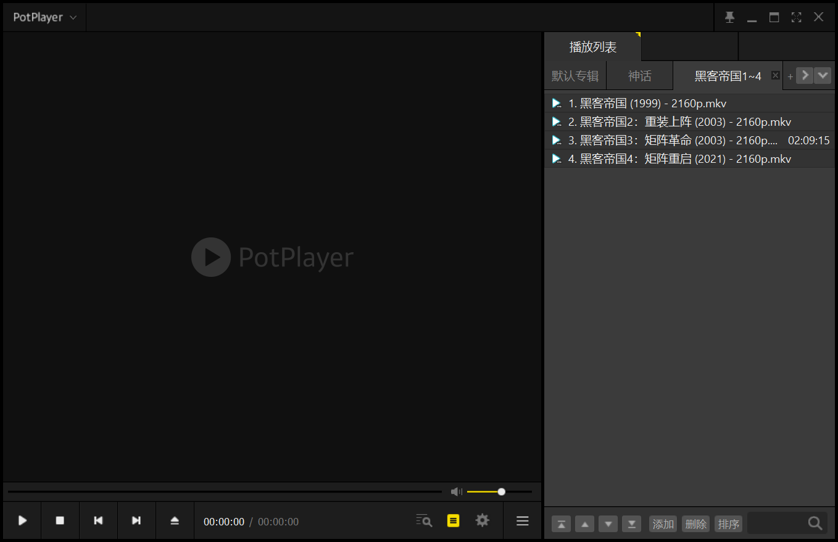838x542 pixels.
Task: Open the hamburger menu icon
Action: pyautogui.click(x=522, y=521)
